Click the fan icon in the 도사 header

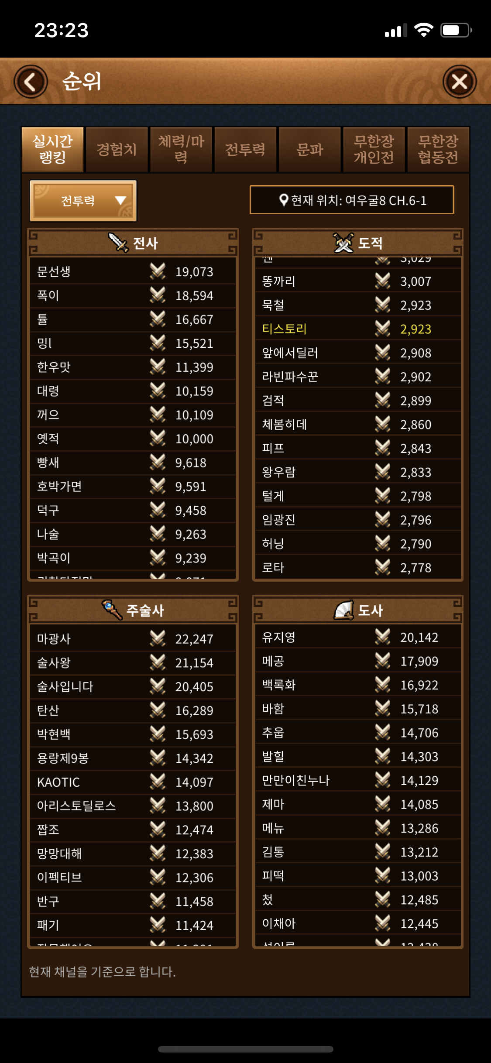(344, 610)
